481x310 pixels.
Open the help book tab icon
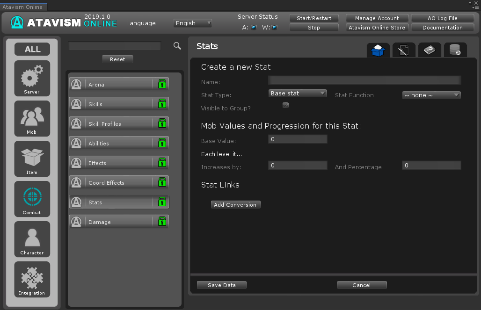point(429,50)
